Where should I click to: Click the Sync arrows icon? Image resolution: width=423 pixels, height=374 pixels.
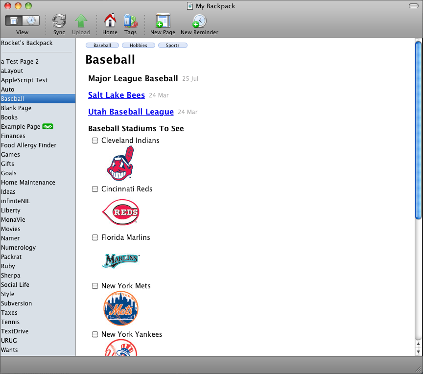pyautogui.click(x=59, y=21)
